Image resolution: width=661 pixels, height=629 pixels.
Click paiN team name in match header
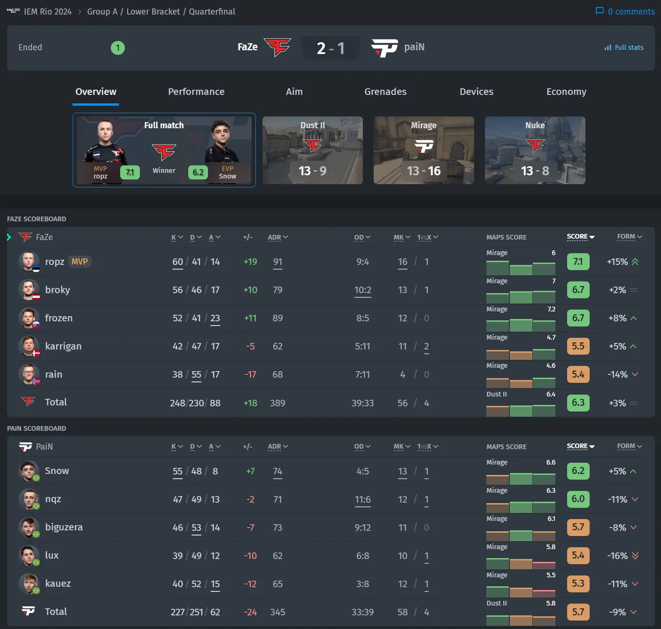[414, 47]
